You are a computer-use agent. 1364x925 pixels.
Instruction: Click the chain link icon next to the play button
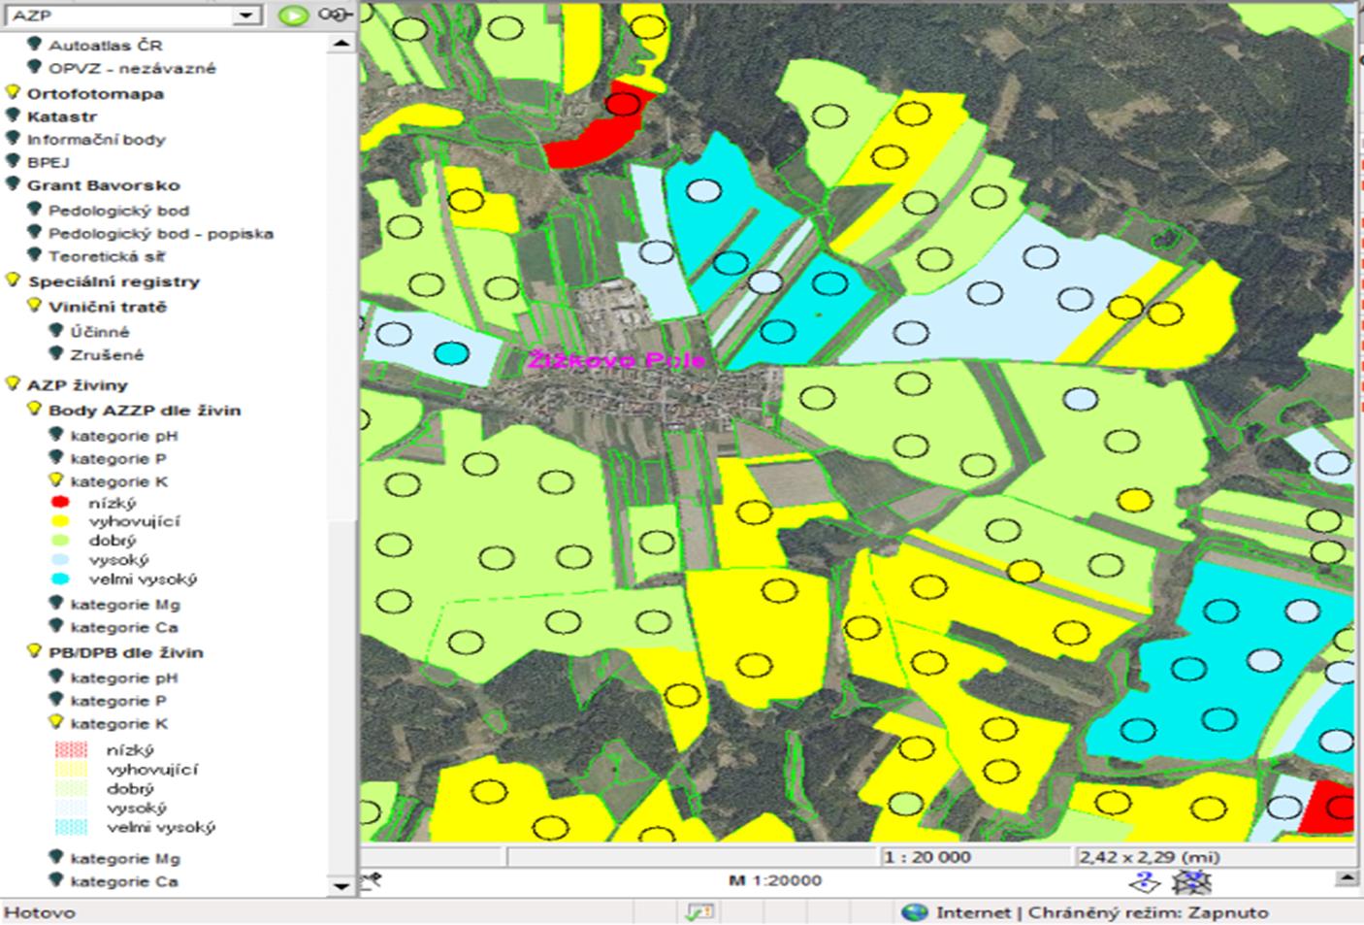pyautogui.click(x=335, y=15)
